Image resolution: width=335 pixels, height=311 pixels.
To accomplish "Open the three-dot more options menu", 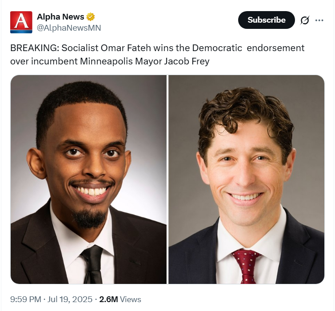I will (x=319, y=20).
